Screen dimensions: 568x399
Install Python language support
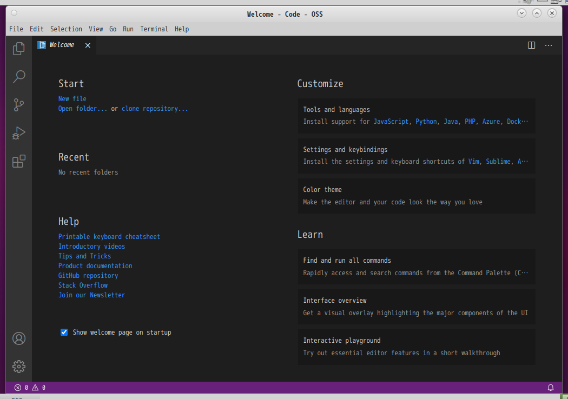[x=426, y=122]
